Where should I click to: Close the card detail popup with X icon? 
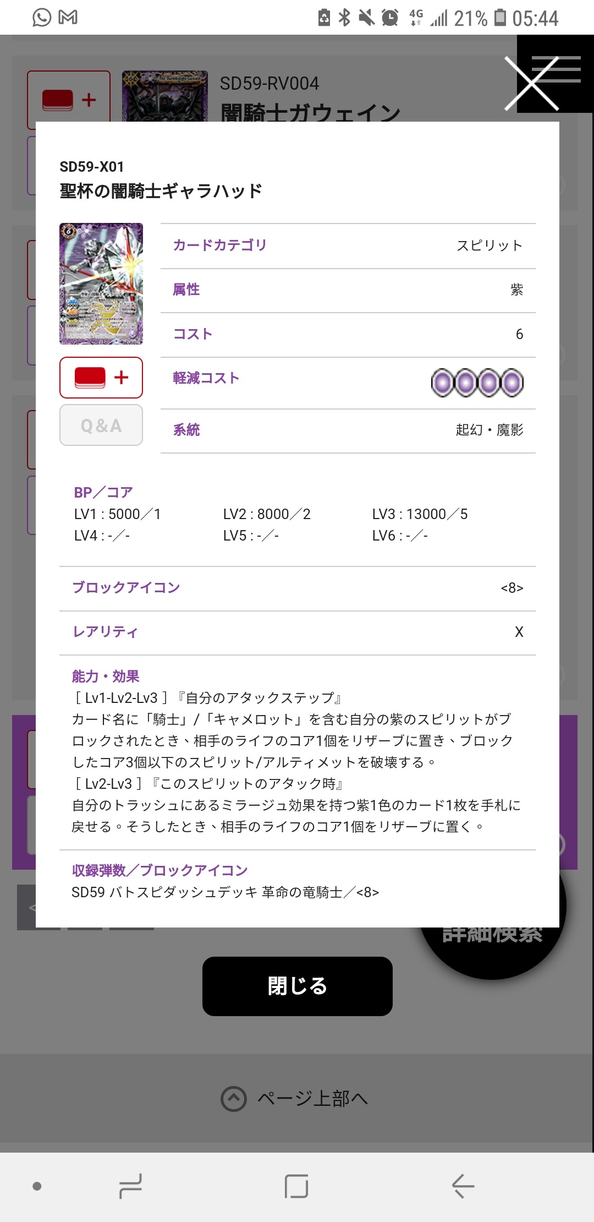[532, 84]
